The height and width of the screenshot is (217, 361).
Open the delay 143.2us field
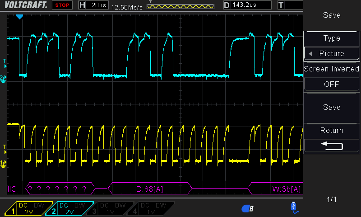[247, 5]
